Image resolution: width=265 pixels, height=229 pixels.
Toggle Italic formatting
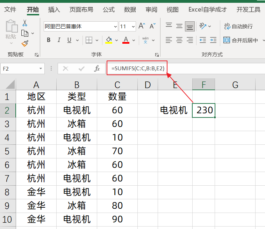click(x=59, y=40)
